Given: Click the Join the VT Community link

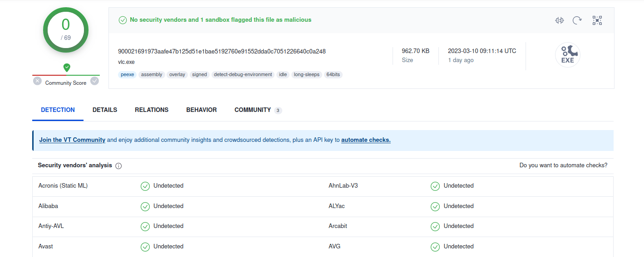Looking at the screenshot, I should pos(72,140).
